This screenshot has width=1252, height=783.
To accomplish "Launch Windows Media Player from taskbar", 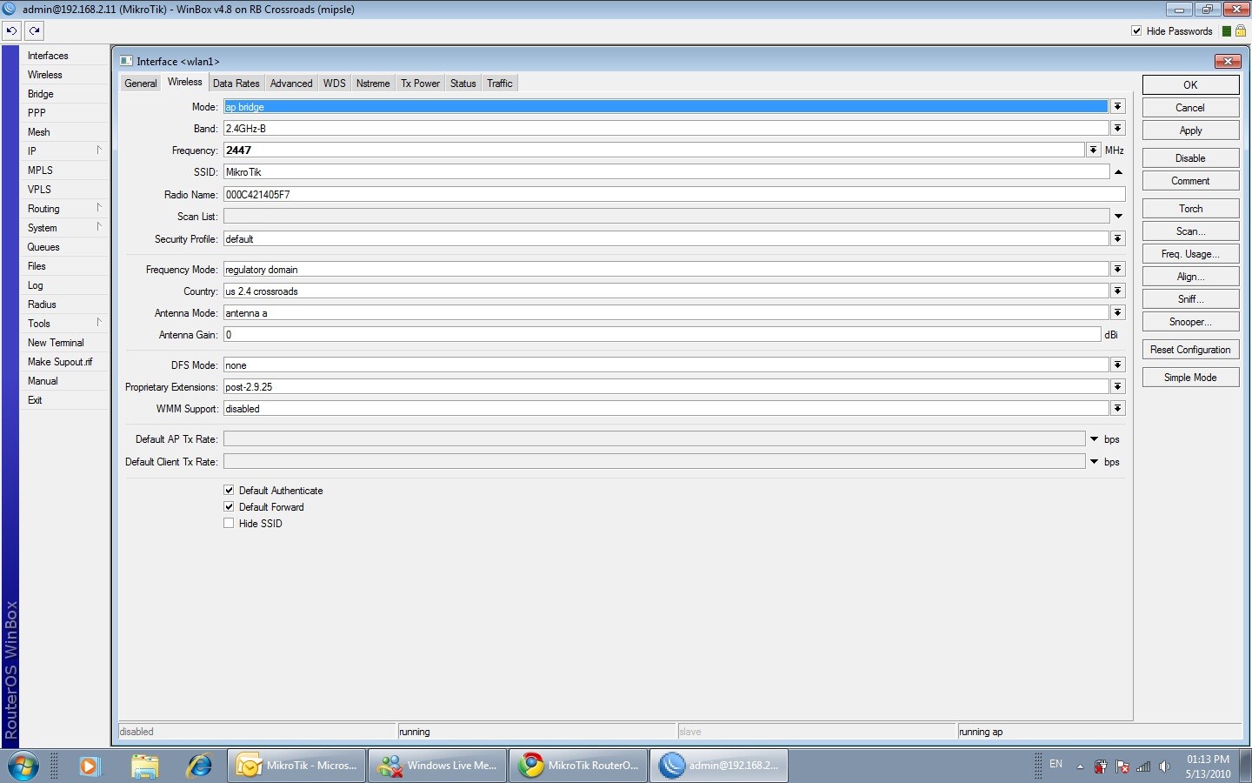I will point(89,766).
